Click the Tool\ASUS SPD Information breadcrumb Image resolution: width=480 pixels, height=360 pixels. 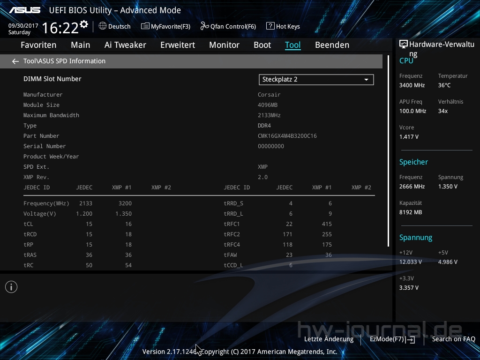64,61
